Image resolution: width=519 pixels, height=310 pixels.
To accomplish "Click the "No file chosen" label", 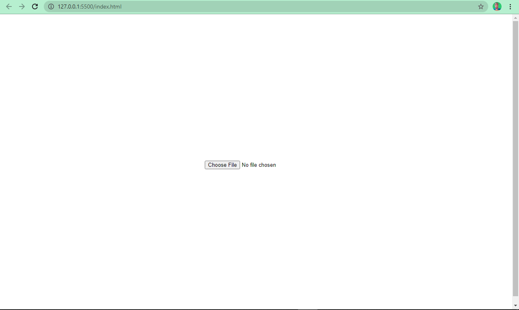I will pos(259,165).
